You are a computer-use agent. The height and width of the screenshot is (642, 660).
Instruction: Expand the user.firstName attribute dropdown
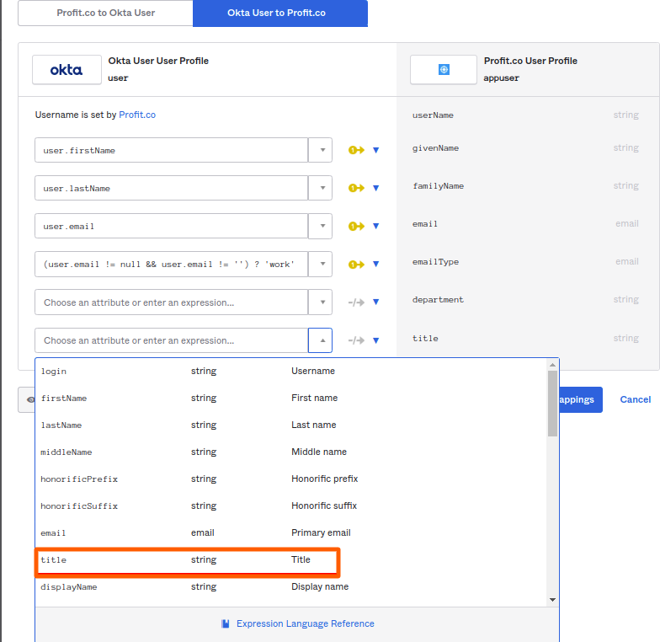tap(321, 150)
